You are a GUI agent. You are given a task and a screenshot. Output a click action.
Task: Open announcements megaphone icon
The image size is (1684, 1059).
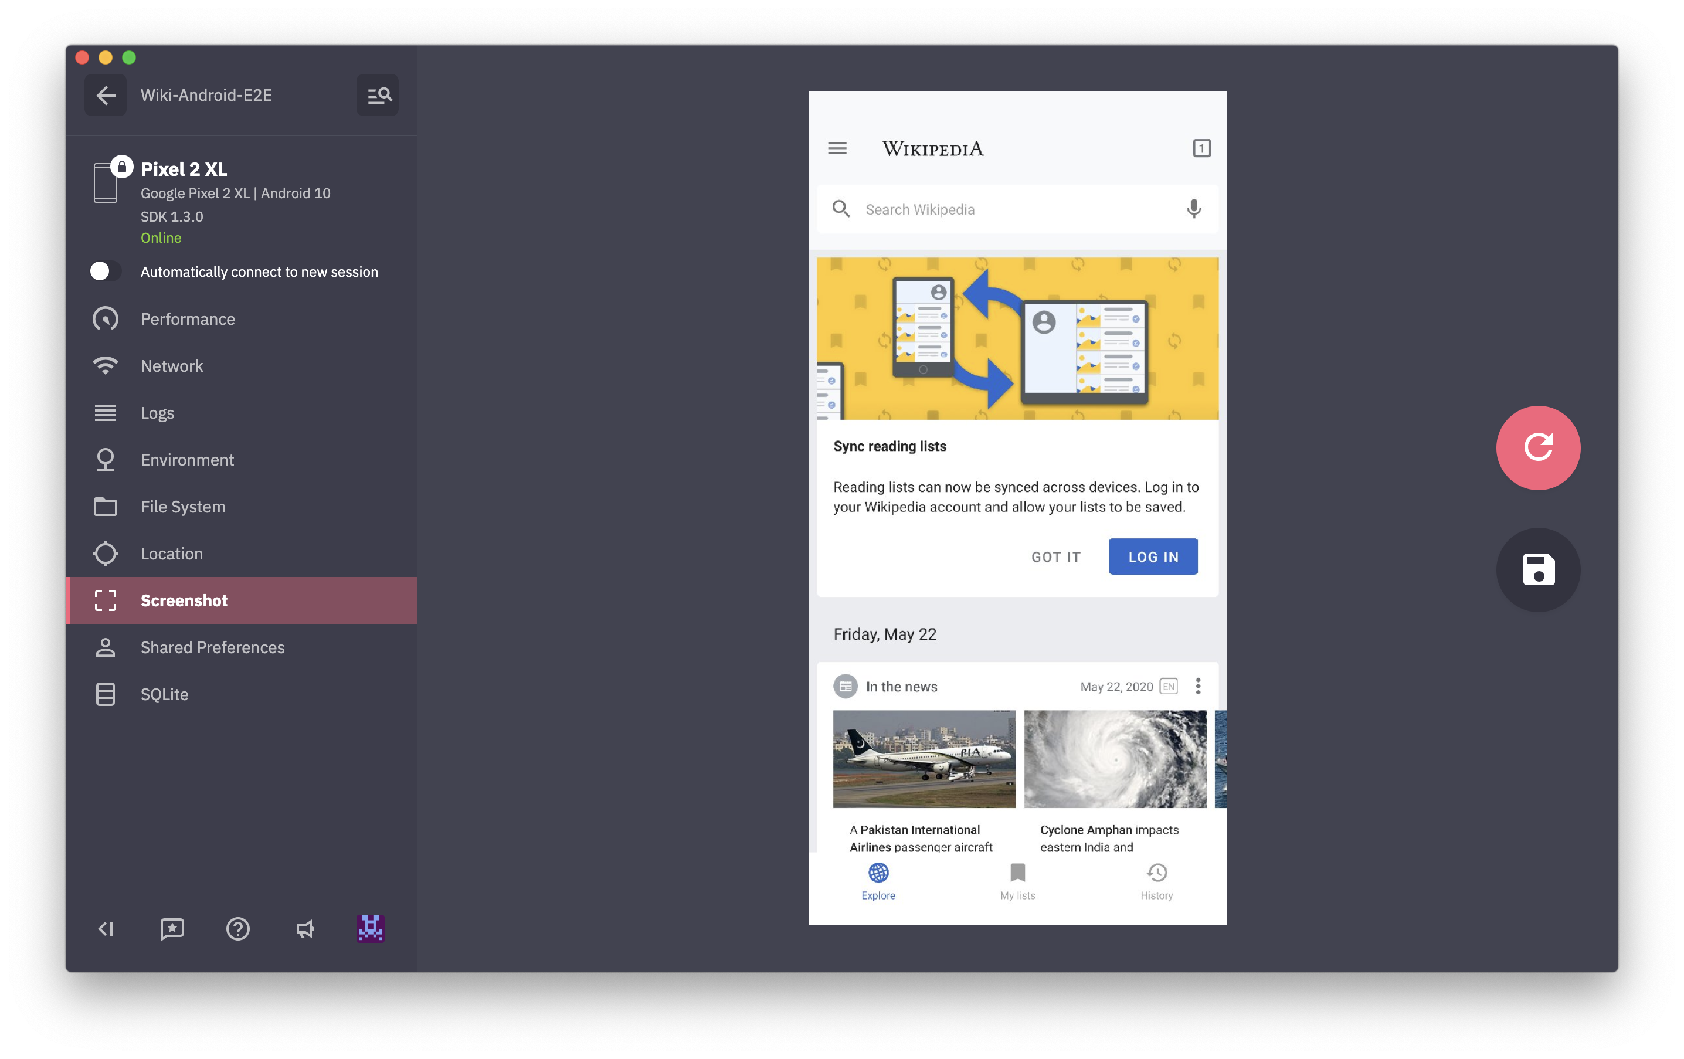click(x=304, y=929)
